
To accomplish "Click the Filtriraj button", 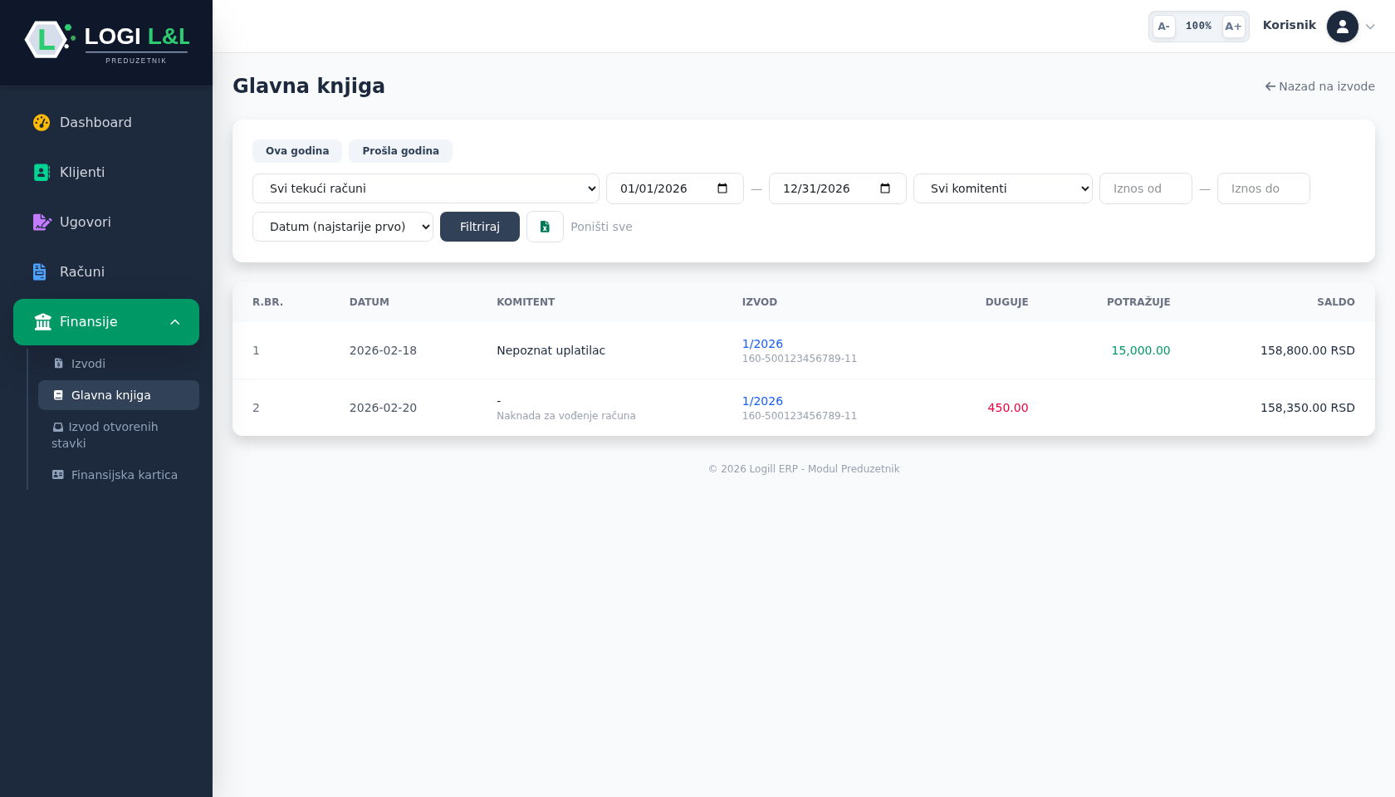I will click(x=480, y=227).
